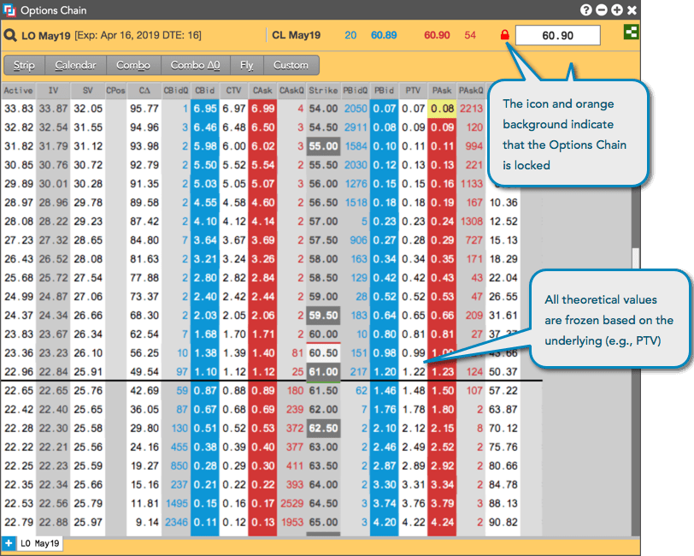
Task: Click put ask 4.24 at strike 65.00
Action: coord(442,523)
